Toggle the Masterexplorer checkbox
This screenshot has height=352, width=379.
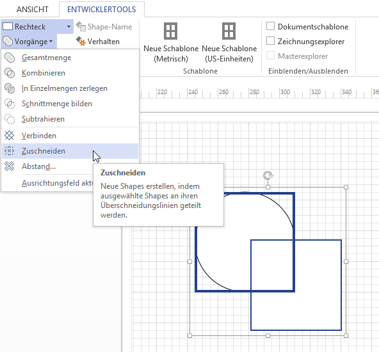click(x=270, y=56)
